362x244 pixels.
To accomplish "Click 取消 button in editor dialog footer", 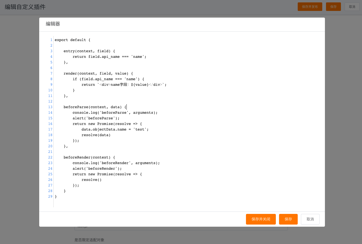I will (x=310, y=219).
